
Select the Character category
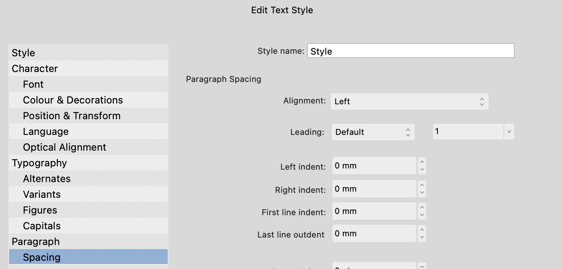[35, 68]
